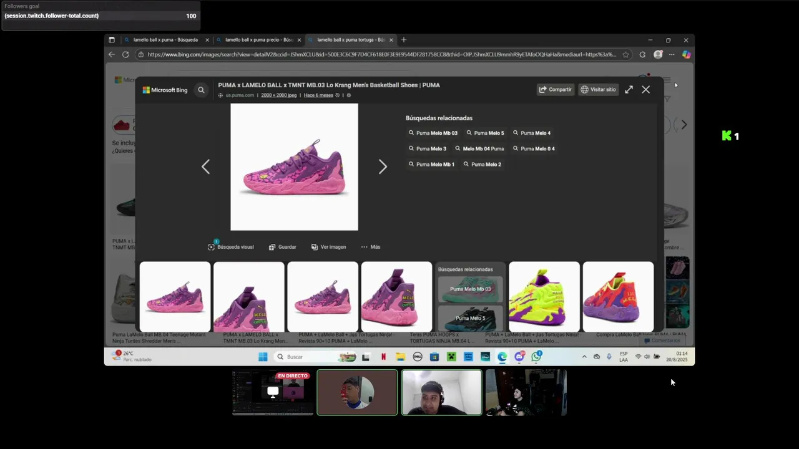Open 'Puma Melo 5' filmstrip tile

click(x=470, y=319)
